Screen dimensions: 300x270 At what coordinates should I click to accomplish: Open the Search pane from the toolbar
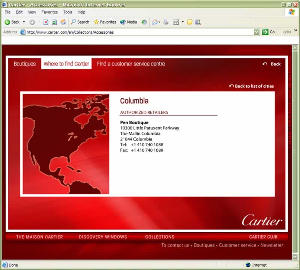(x=80, y=22)
